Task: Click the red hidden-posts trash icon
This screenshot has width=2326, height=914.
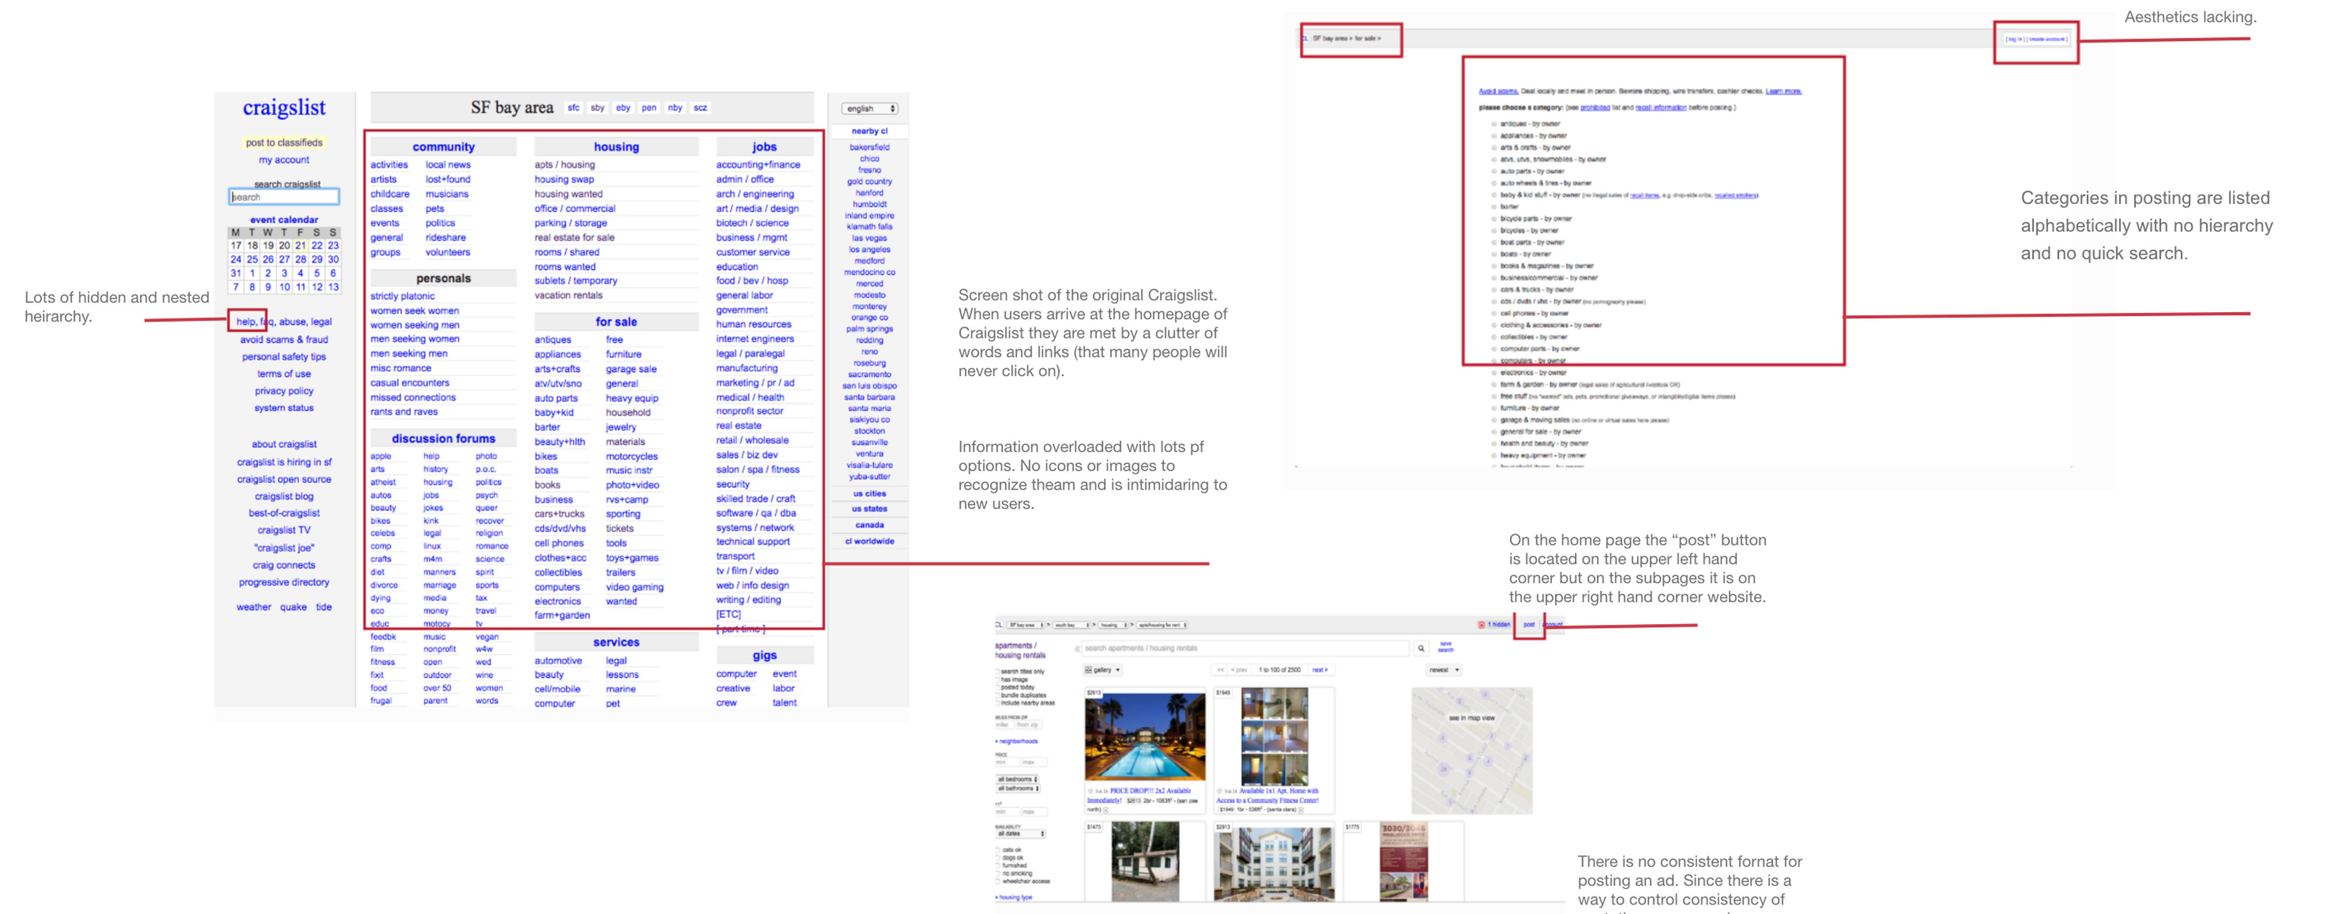Action: click(1481, 624)
